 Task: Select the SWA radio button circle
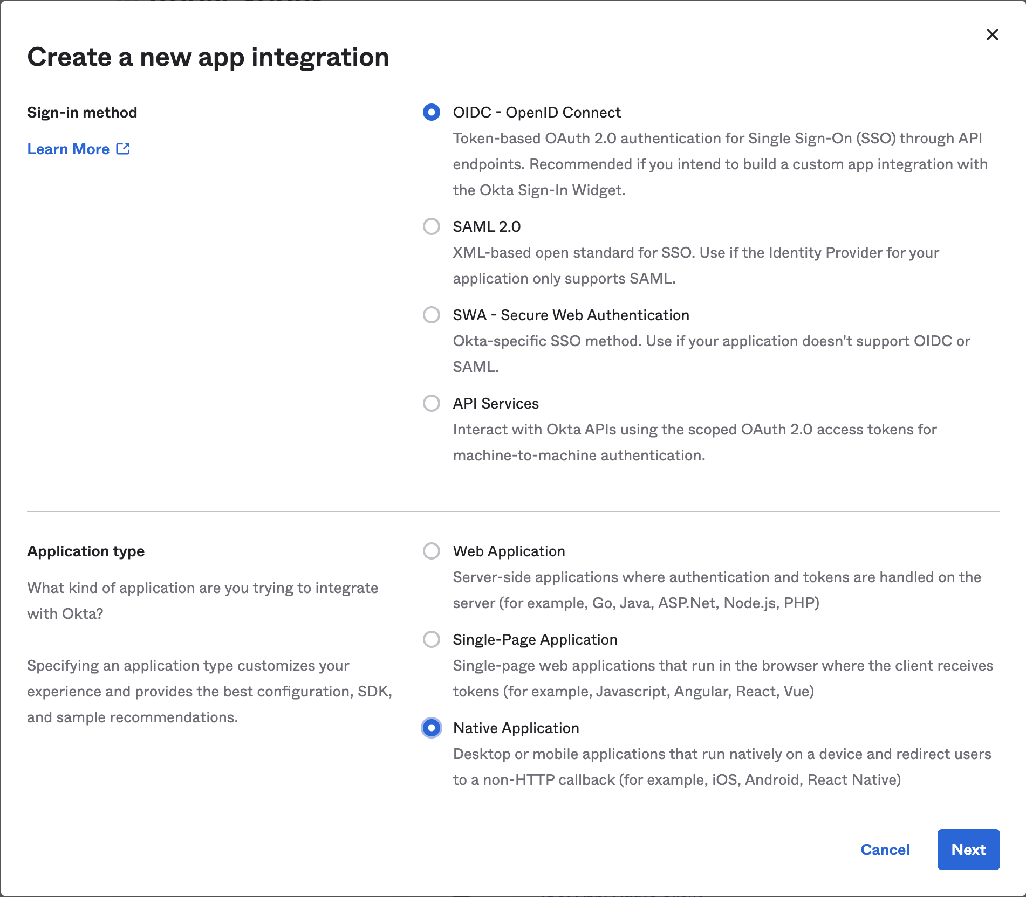tap(431, 315)
